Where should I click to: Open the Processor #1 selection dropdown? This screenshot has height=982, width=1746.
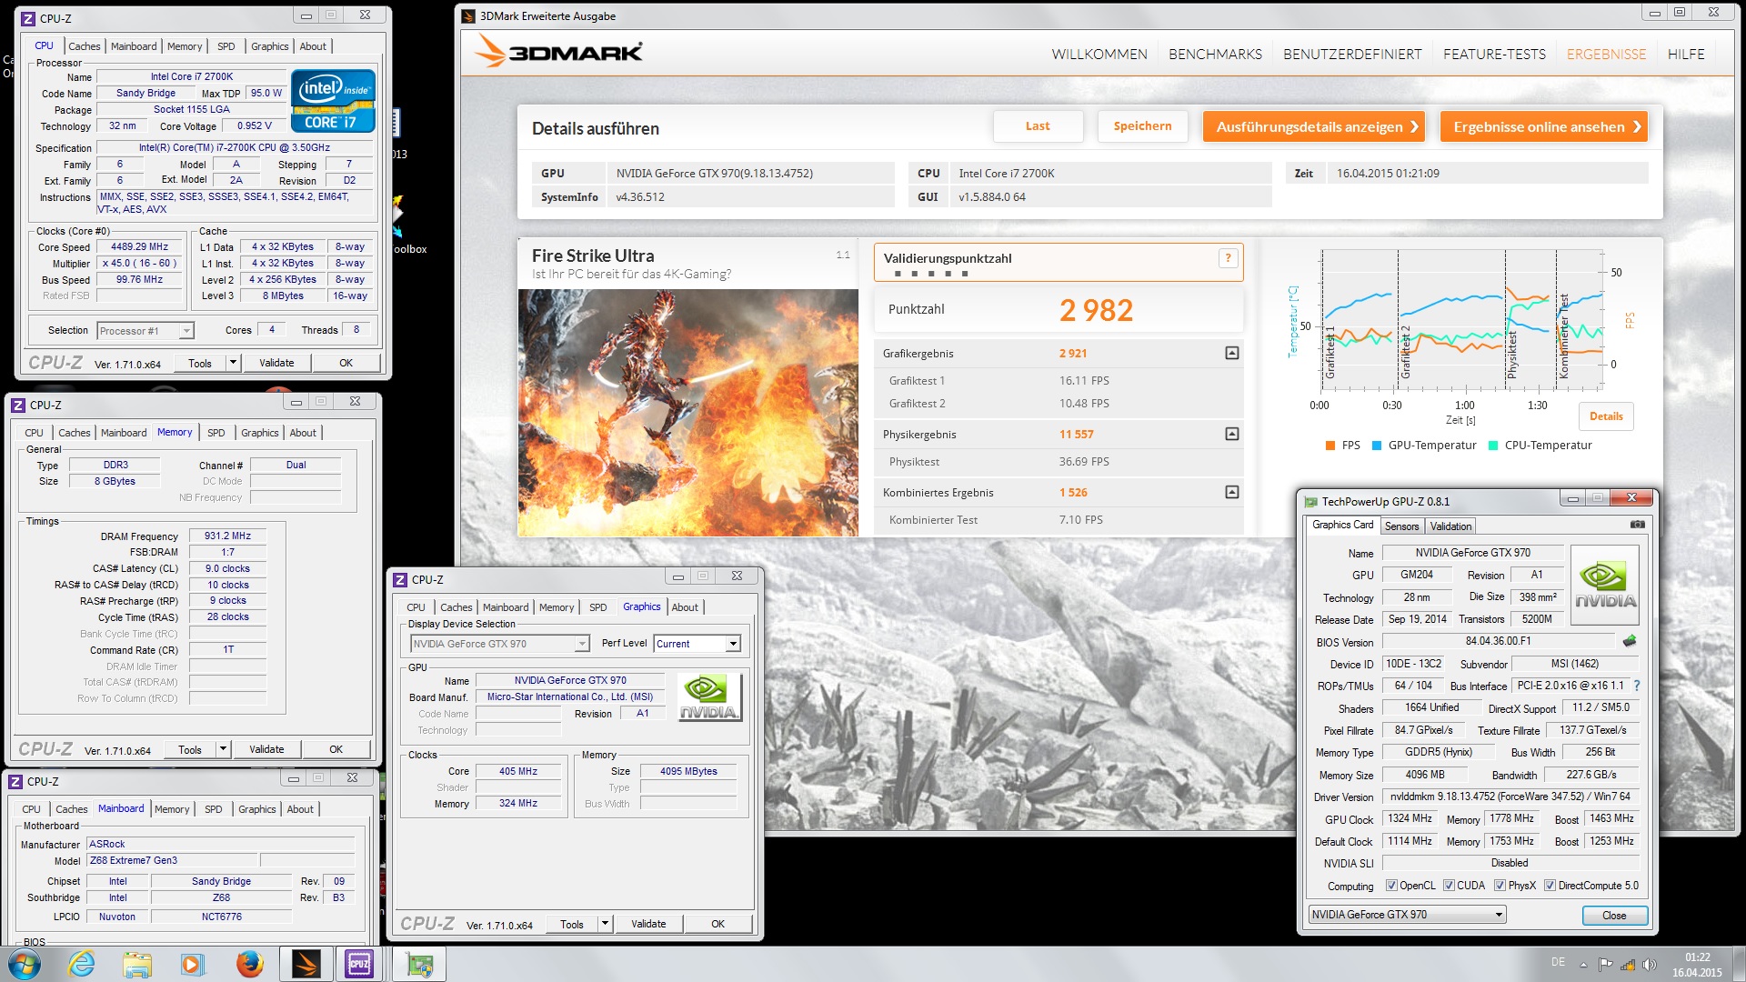point(145,331)
